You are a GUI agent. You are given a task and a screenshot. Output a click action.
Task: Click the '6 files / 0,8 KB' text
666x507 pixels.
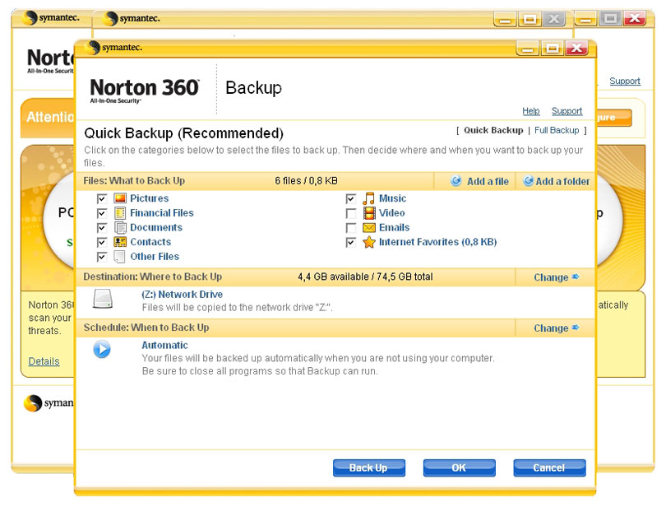[x=306, y=181]
